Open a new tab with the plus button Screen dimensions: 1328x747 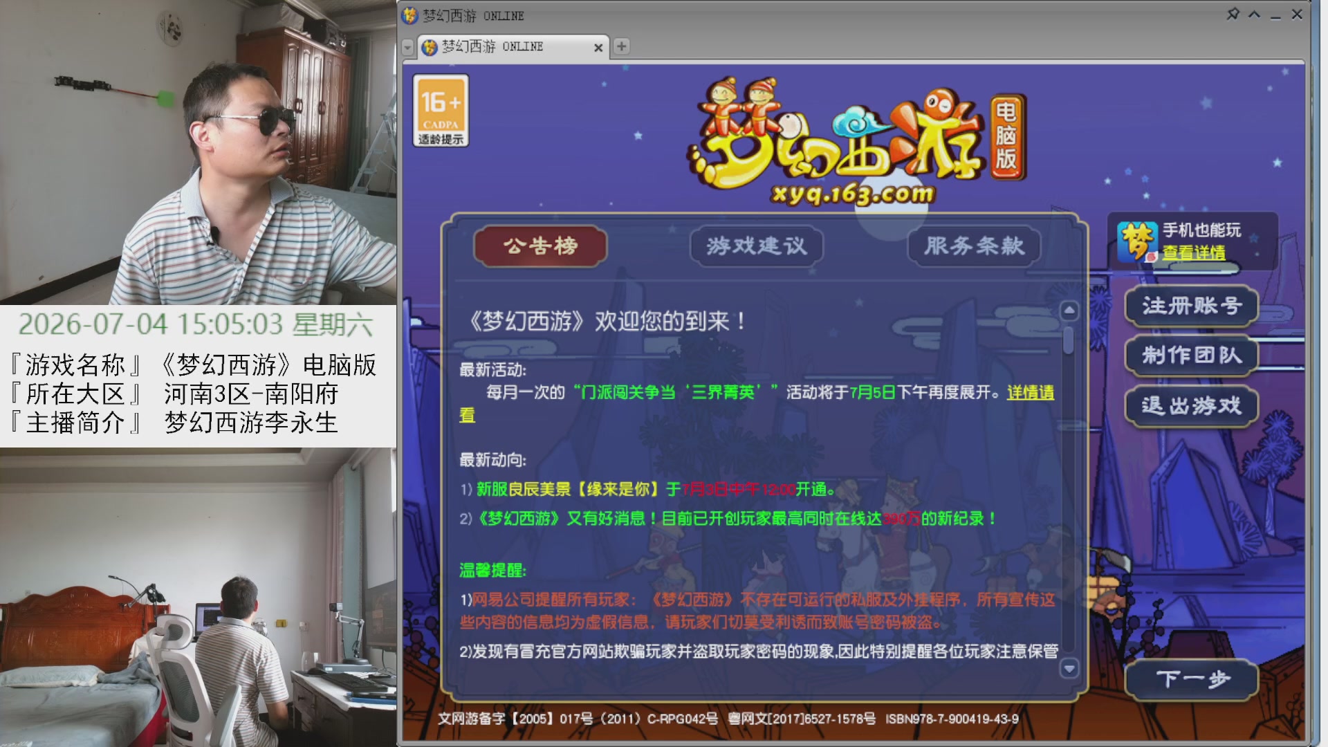[621, 46]
